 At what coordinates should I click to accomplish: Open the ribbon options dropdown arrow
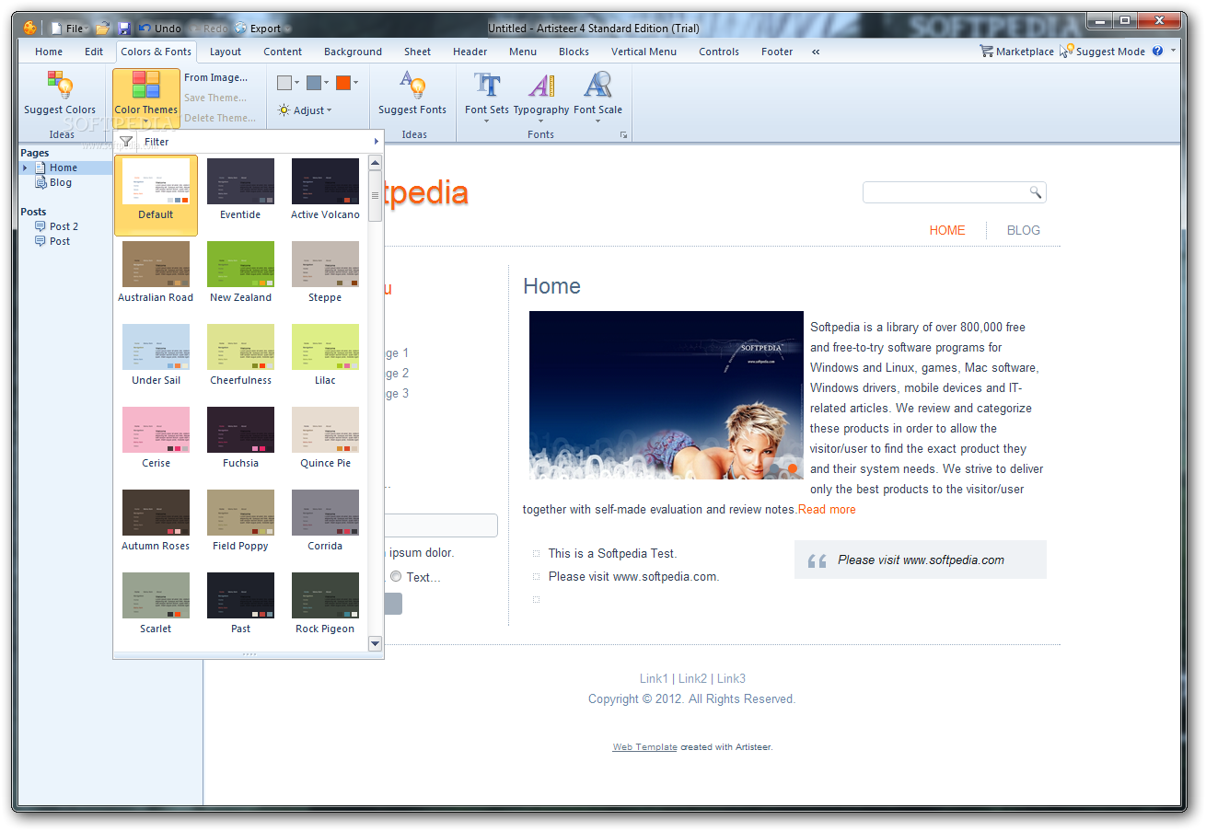pos(1174,52)
